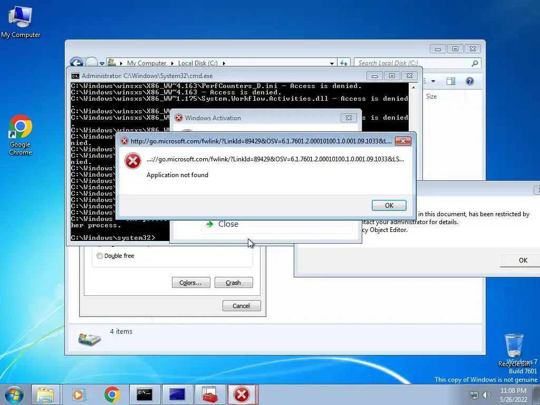
Task: Open the Recycle Bin desktop icon
Action: tap(514, 350)
